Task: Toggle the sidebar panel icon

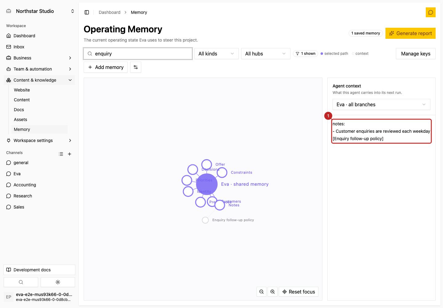Action: pos(87,12)
